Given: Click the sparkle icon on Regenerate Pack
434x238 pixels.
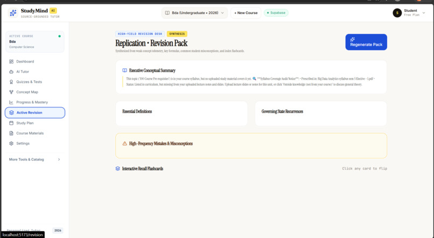Looking at the screenshot, I should tap(352, 39).
